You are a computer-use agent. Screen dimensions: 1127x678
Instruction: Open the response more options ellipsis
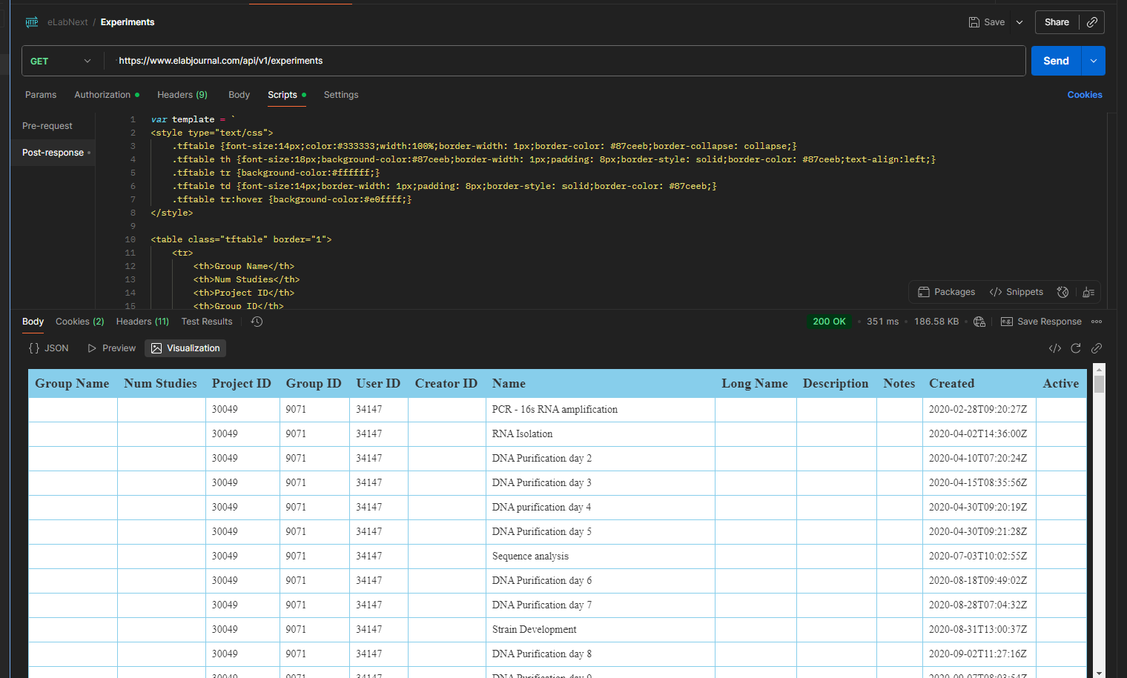click(1097, 322)
